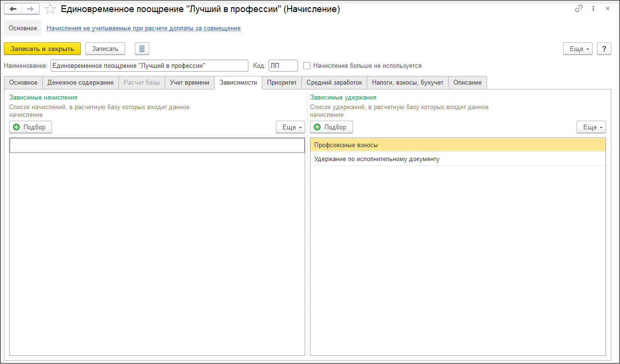Add to favorites with the star icon
This screenshot has width=620, height=364.
coord(50,9)
